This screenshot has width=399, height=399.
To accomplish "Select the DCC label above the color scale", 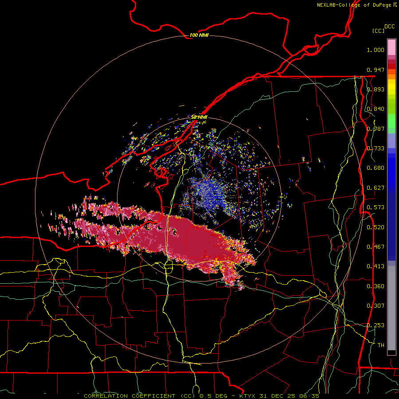I will point(389,27).
